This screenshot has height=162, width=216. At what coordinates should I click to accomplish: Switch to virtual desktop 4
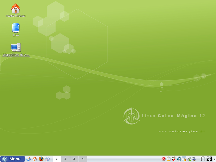click(83, 159)
